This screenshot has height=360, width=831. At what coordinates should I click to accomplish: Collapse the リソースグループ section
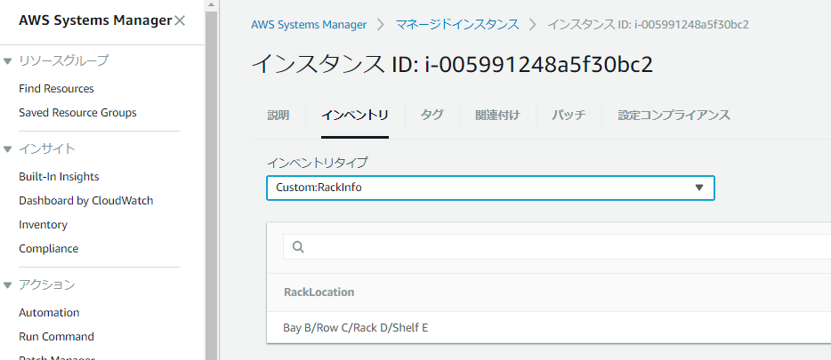[x=7, y=60]
